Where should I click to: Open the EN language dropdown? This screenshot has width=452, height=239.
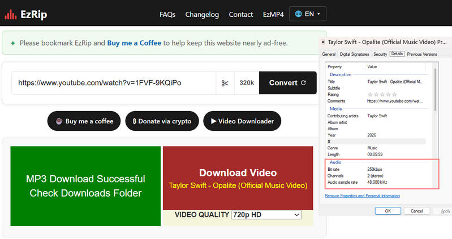click(308, 14)
